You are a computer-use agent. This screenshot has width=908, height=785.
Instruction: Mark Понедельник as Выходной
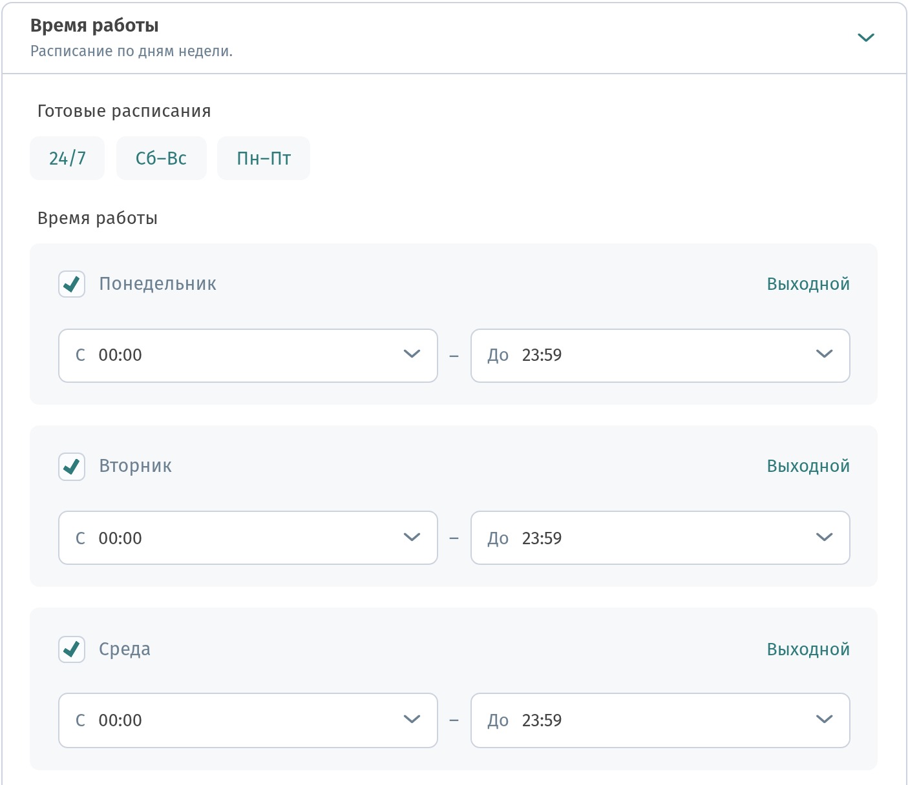808,284
